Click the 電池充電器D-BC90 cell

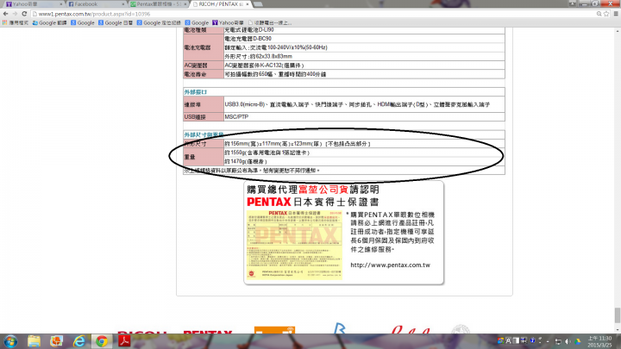(364, 39)
